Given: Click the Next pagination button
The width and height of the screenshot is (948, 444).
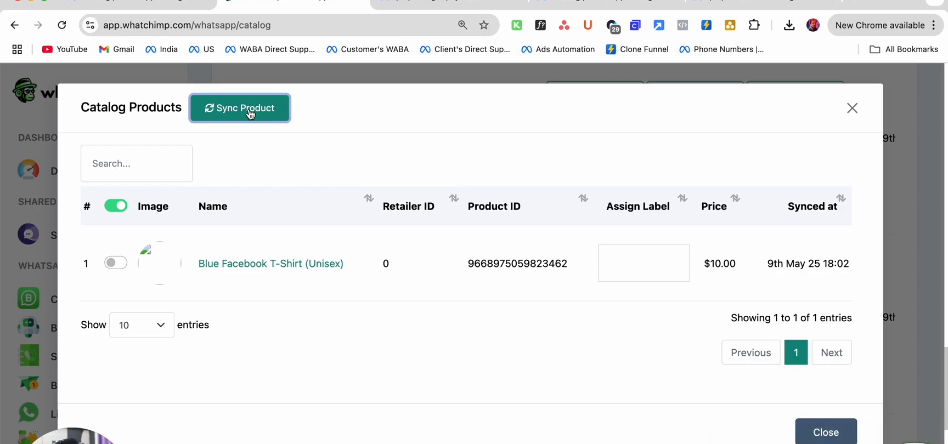Looking at the screenshot, I should tap(832, 352).
